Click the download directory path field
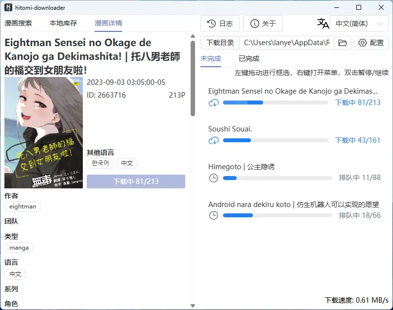Viewport: 393px width, 310px height. pos(287,43)
